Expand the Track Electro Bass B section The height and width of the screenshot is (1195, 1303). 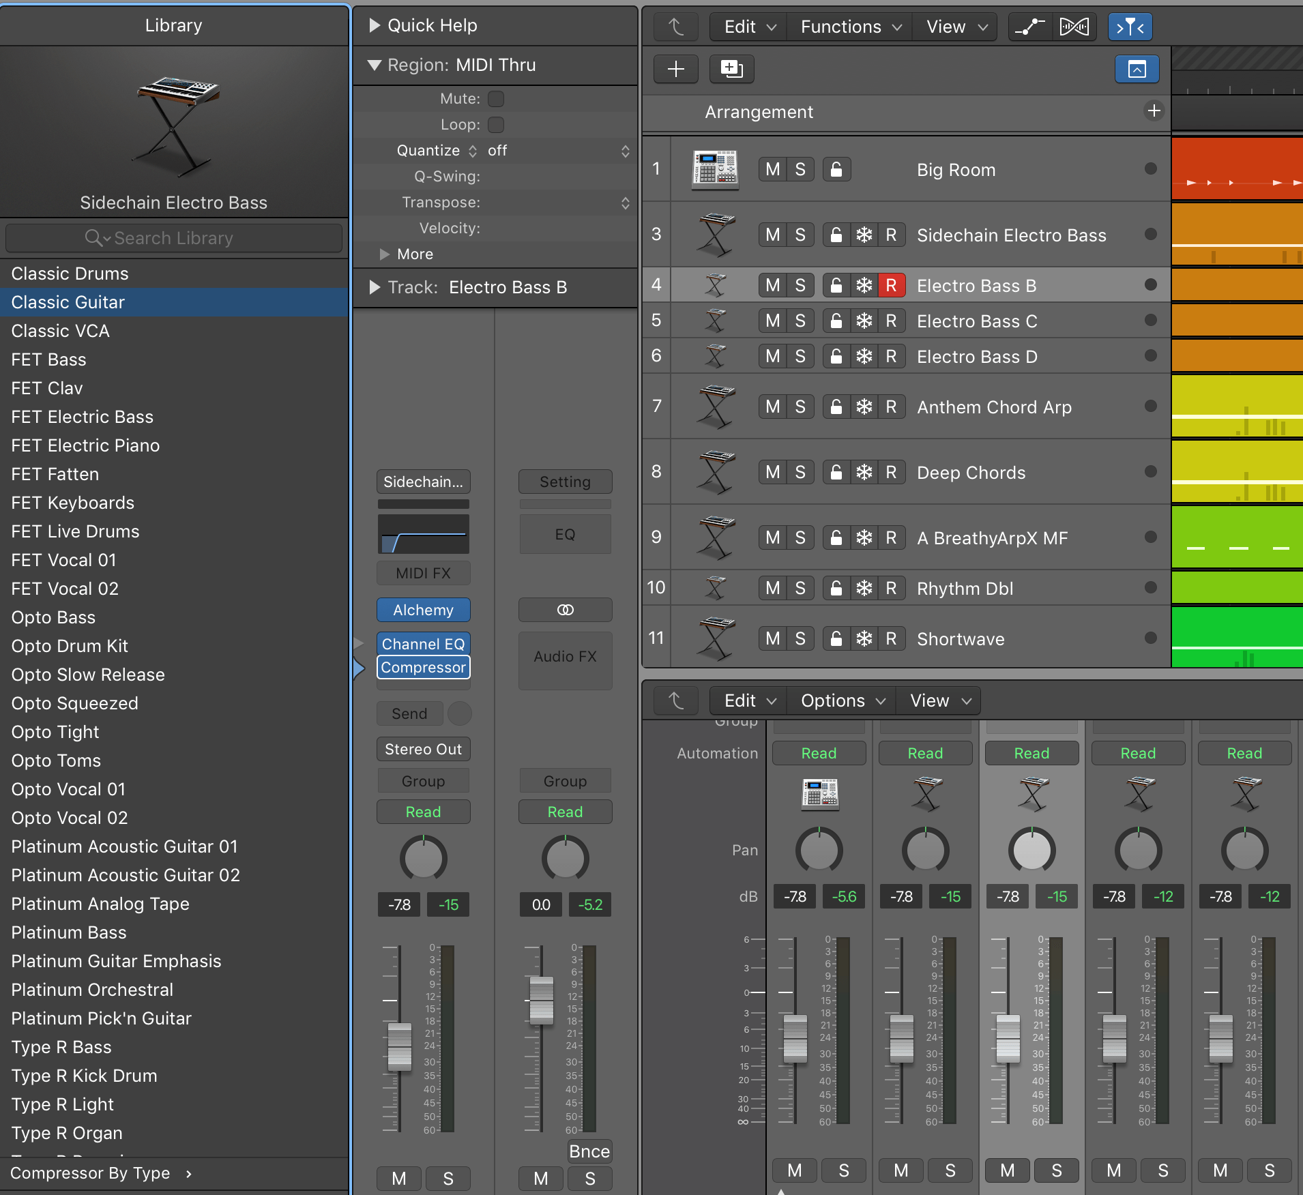point(375,287)
